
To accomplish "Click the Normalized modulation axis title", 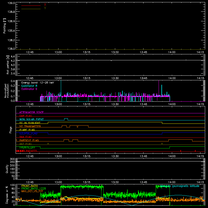I will 6,91.
